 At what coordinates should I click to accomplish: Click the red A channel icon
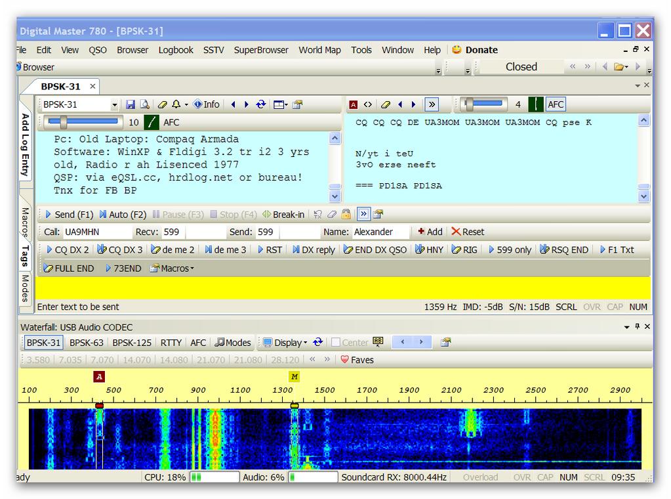click(353, 104)
